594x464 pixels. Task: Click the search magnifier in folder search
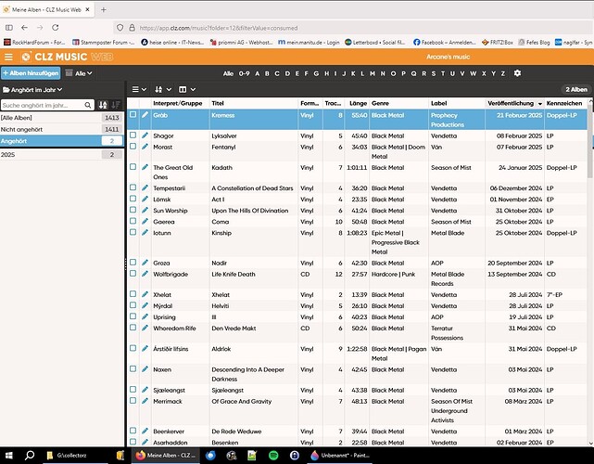87,105
